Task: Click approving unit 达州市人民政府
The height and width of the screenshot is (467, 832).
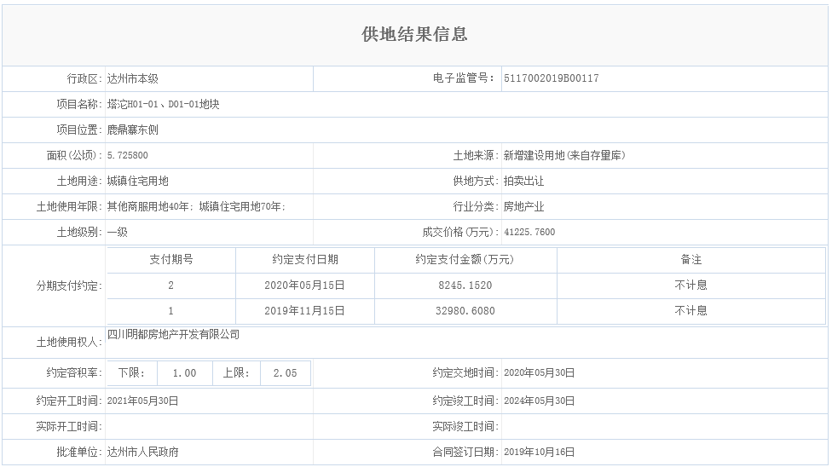Action: pos(142,453)
